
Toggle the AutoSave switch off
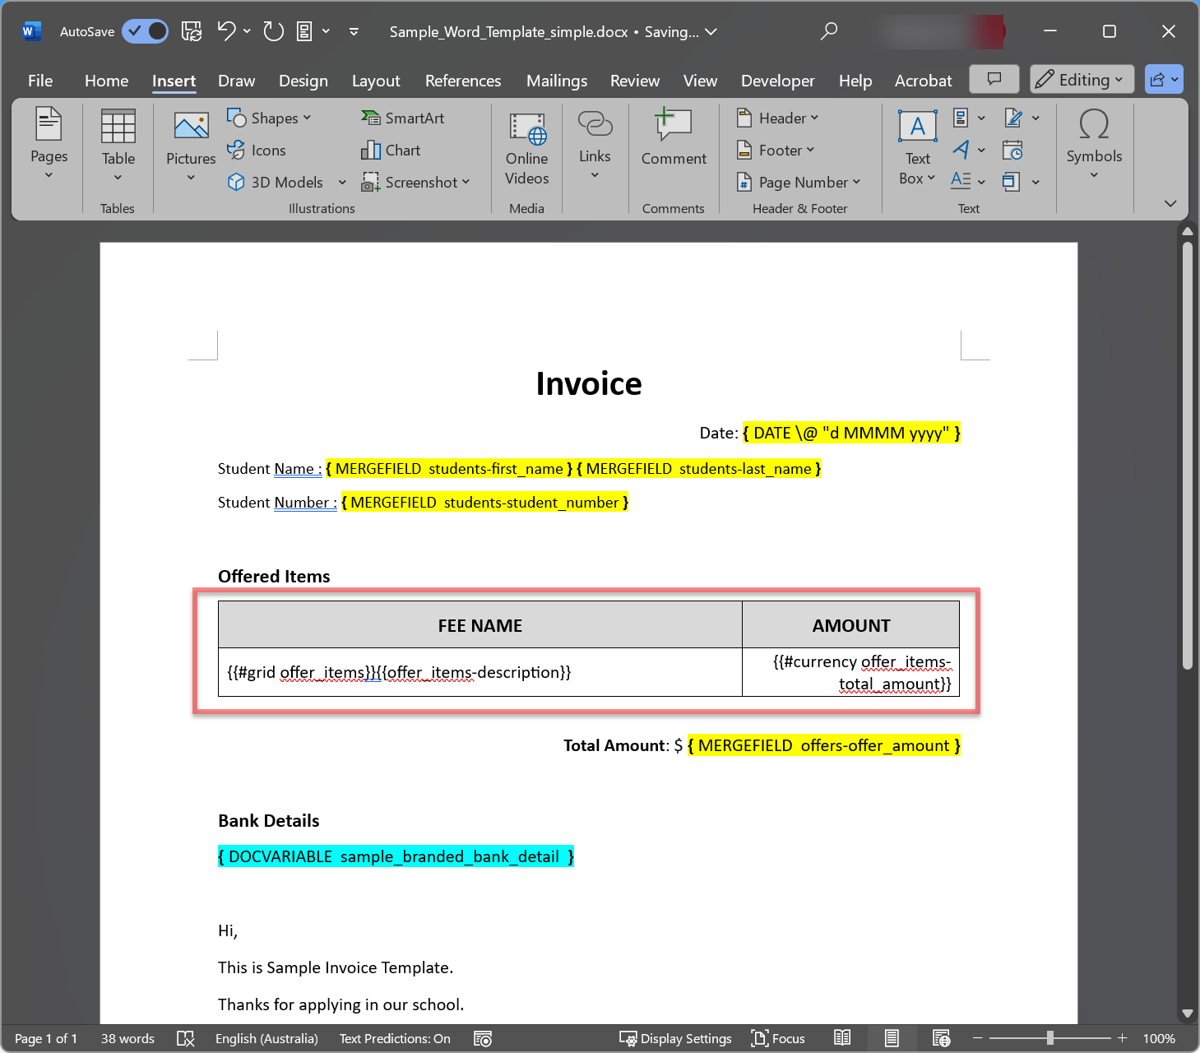[x=146, y=31]
